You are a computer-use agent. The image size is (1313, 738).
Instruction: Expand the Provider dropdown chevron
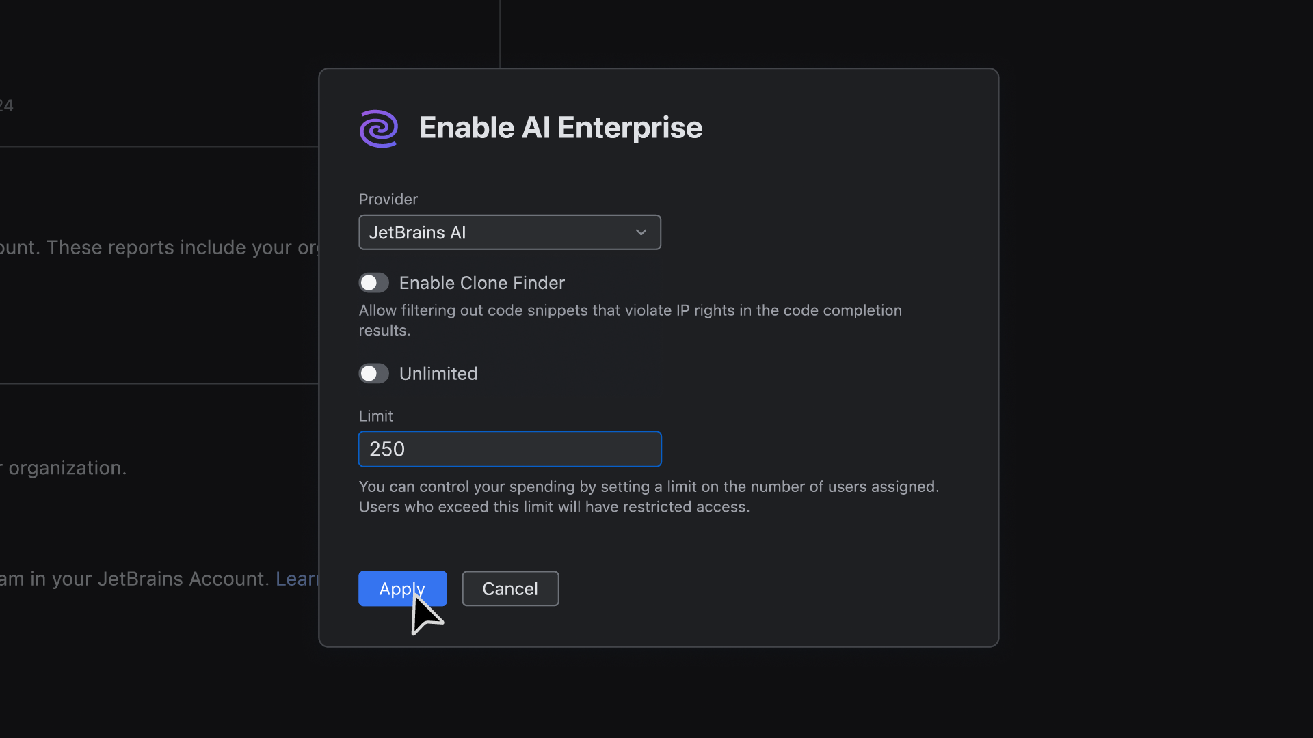(x=641, y=232)
